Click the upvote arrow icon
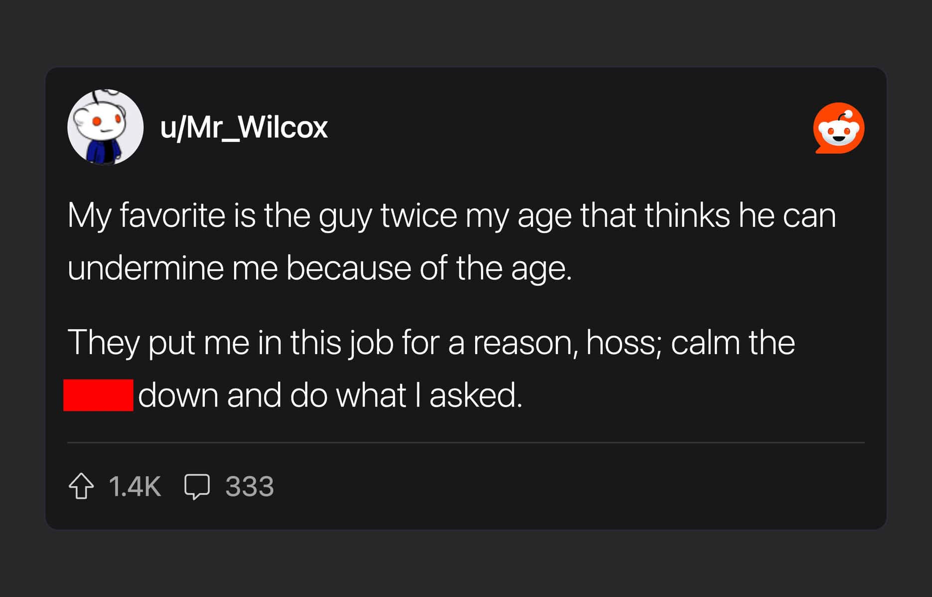Viewport: 932px width, 597px height. [81, 486]
